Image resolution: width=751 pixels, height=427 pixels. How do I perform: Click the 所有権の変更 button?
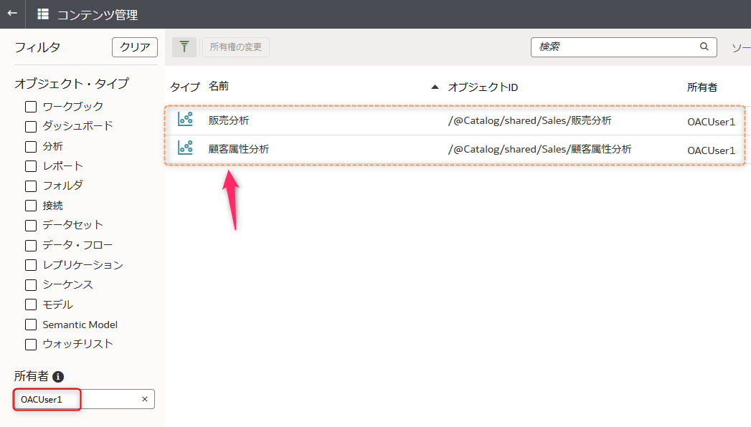pos(236,47)
